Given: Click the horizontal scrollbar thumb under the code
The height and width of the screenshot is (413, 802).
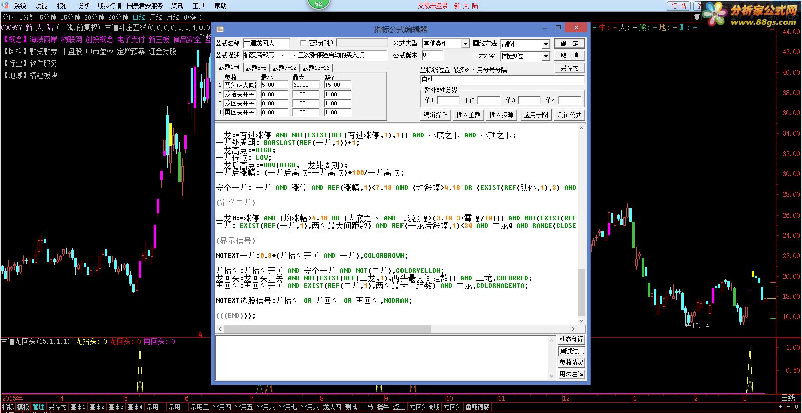Looking at the screenshot, I should pyautogui.click(x=327, y=329).
